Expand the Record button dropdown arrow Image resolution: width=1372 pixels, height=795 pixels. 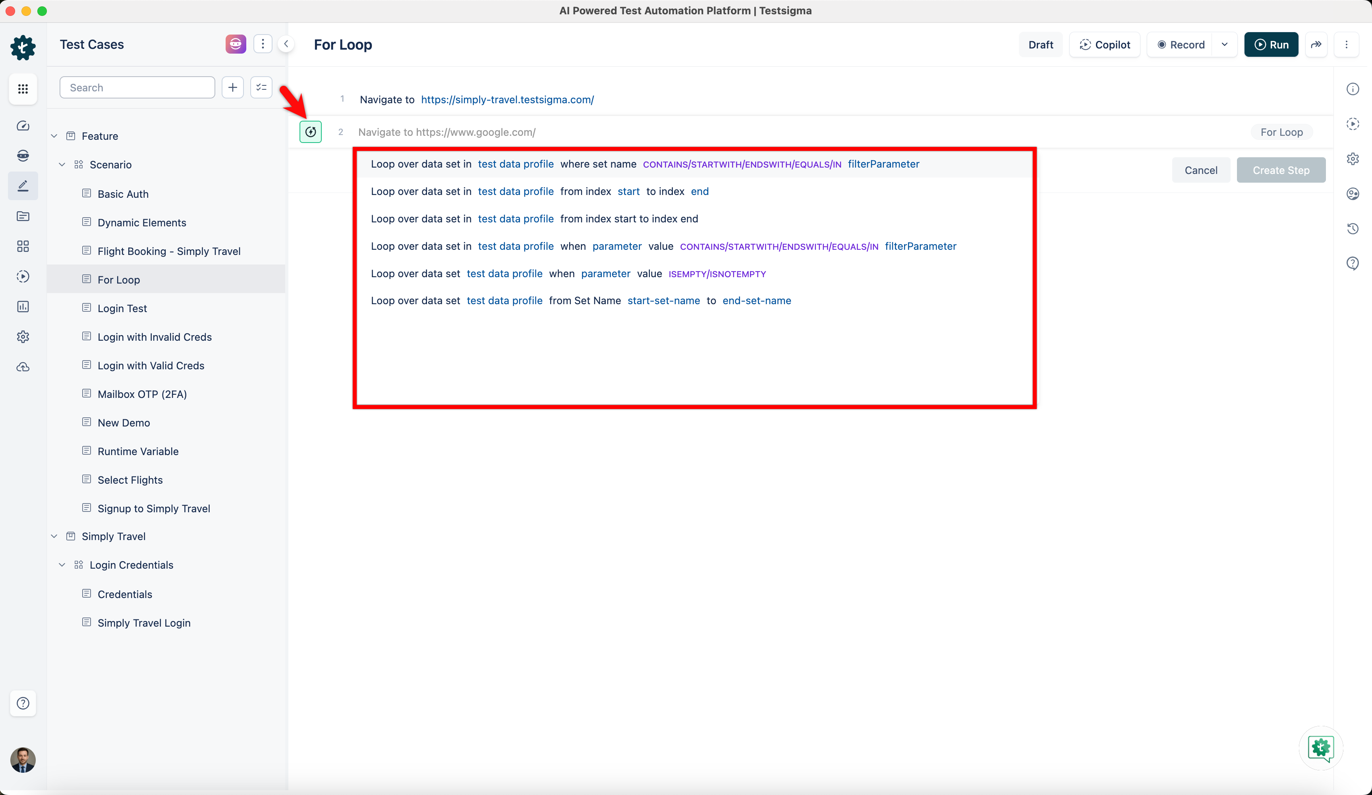[x=1225, y=44]
